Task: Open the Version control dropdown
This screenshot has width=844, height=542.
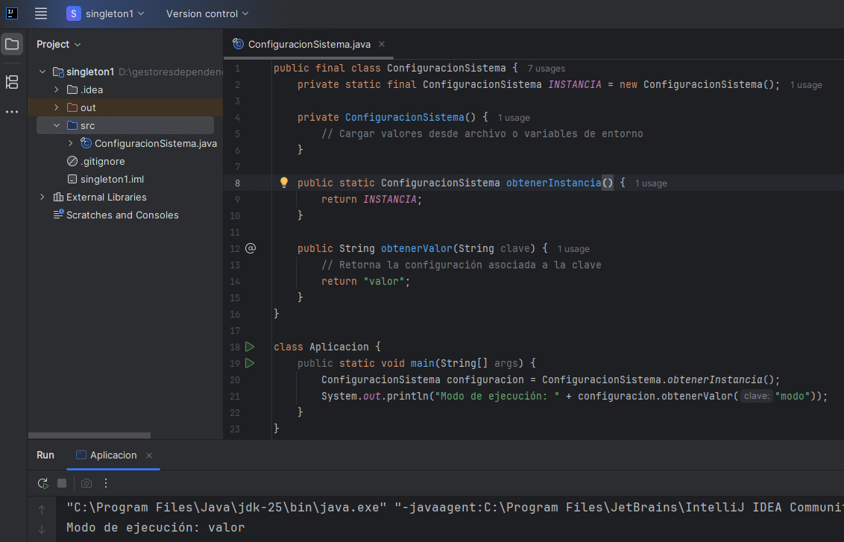Action: [207, 13]
